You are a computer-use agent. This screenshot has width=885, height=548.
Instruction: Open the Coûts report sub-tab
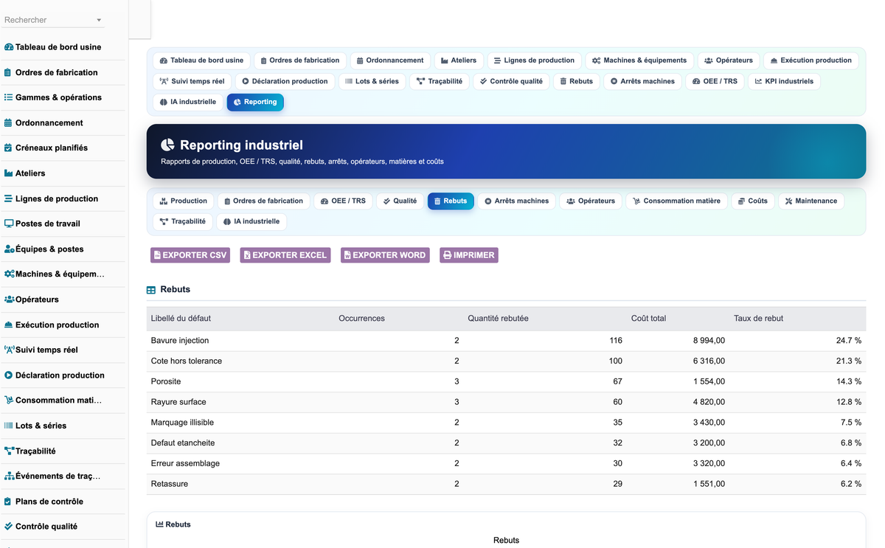[753, 201]
